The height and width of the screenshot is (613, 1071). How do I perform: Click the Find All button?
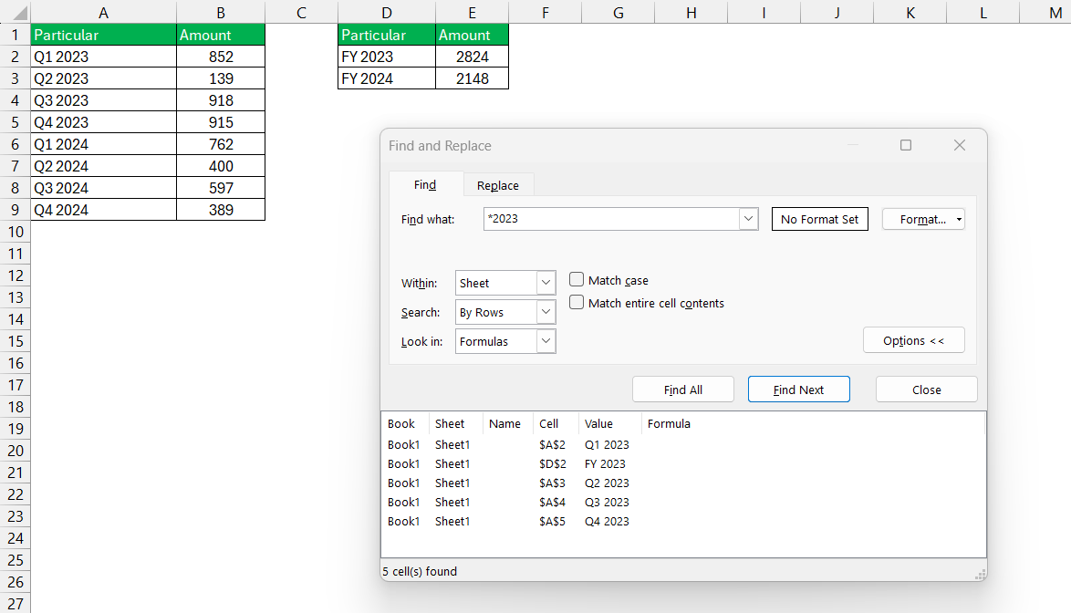tap(683, 390)
